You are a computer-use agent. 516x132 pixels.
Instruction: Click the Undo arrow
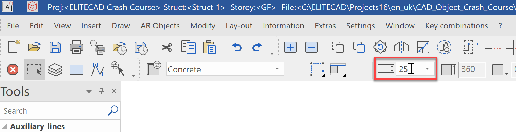237,47
